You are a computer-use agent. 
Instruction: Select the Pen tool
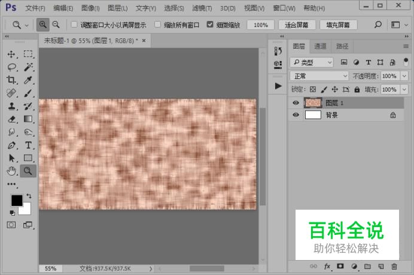pos(11,145)
